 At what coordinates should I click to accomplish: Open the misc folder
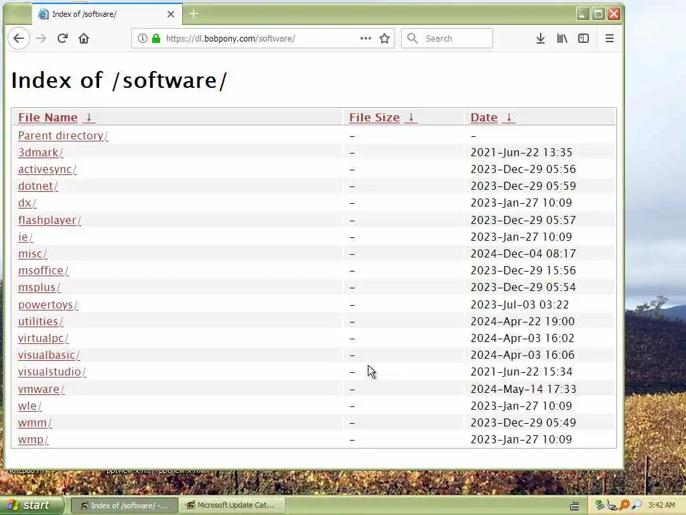coord(33,254)
